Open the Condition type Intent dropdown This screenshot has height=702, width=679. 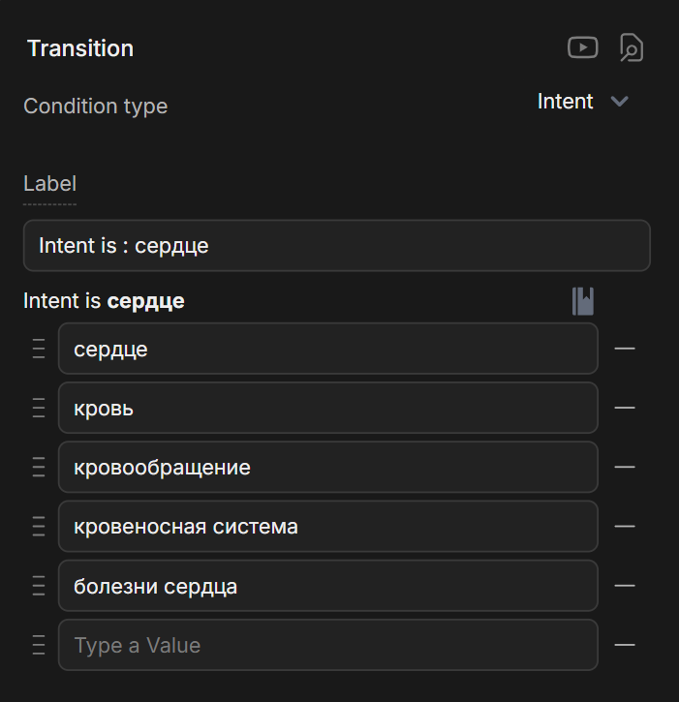point(566,102)
